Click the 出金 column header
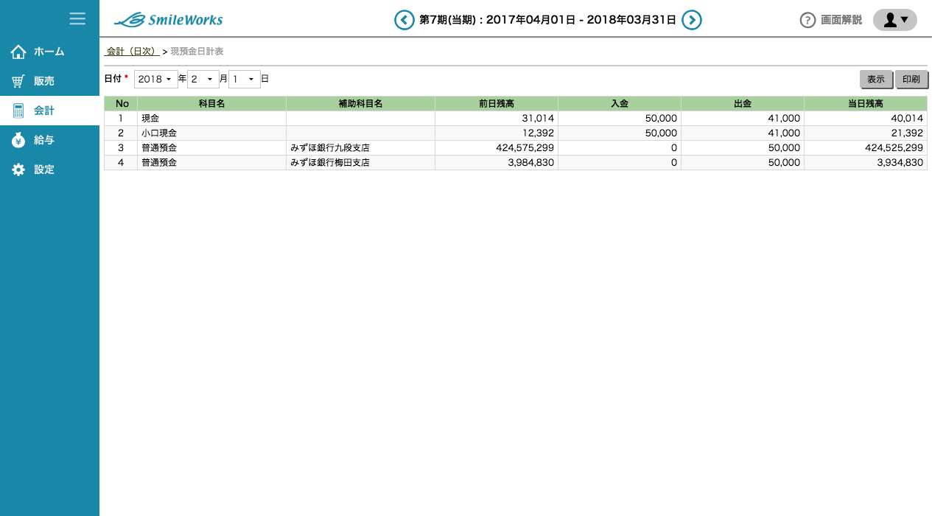This screenshot has height=516, width=932. point(743,104)
